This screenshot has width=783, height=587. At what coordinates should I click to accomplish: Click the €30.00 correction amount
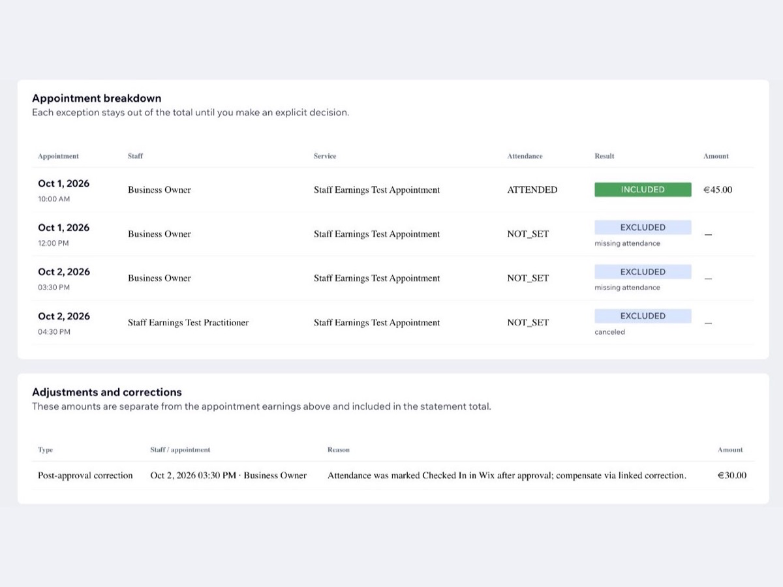[732, 475]
